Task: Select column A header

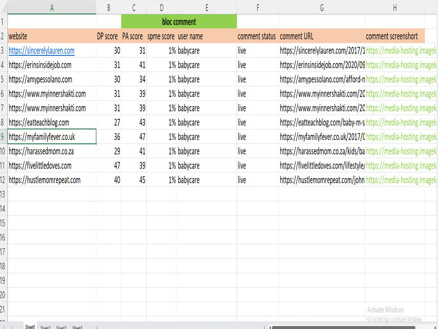Action: coord(52,7)
